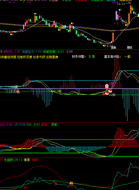Click the red triangle marker beside the houses
This screenshot has height=190, width=139.
tap(104, 93)
